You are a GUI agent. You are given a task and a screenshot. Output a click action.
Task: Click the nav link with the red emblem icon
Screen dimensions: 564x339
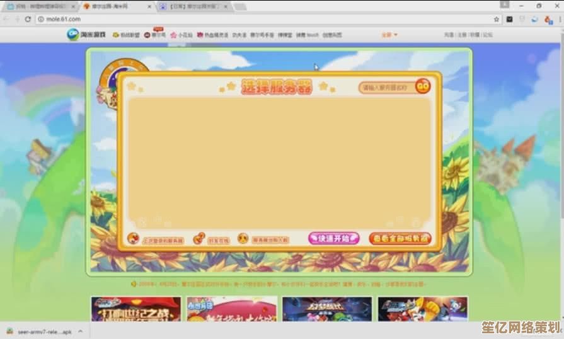[212, 35]
